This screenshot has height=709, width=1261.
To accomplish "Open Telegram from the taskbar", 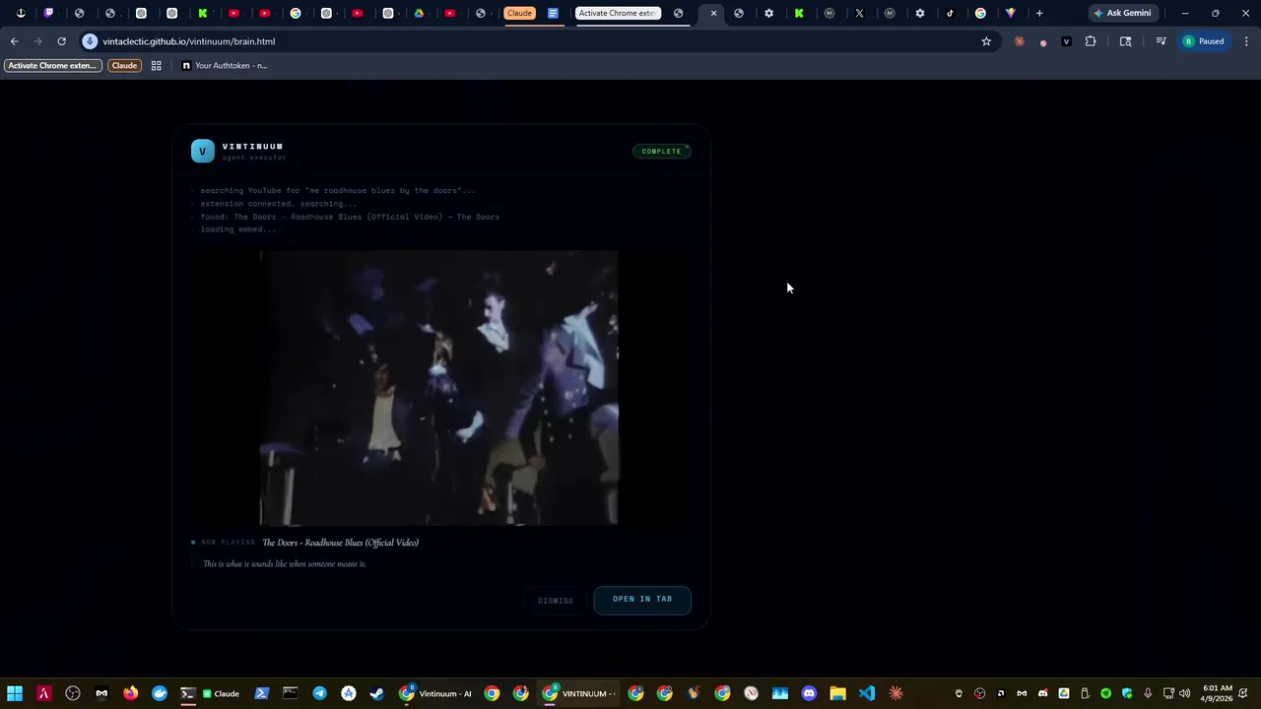I will tap(319, 693).
